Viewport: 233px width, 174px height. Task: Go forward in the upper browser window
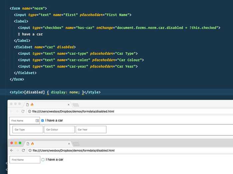pyautogui.click(x=17, y=111)
